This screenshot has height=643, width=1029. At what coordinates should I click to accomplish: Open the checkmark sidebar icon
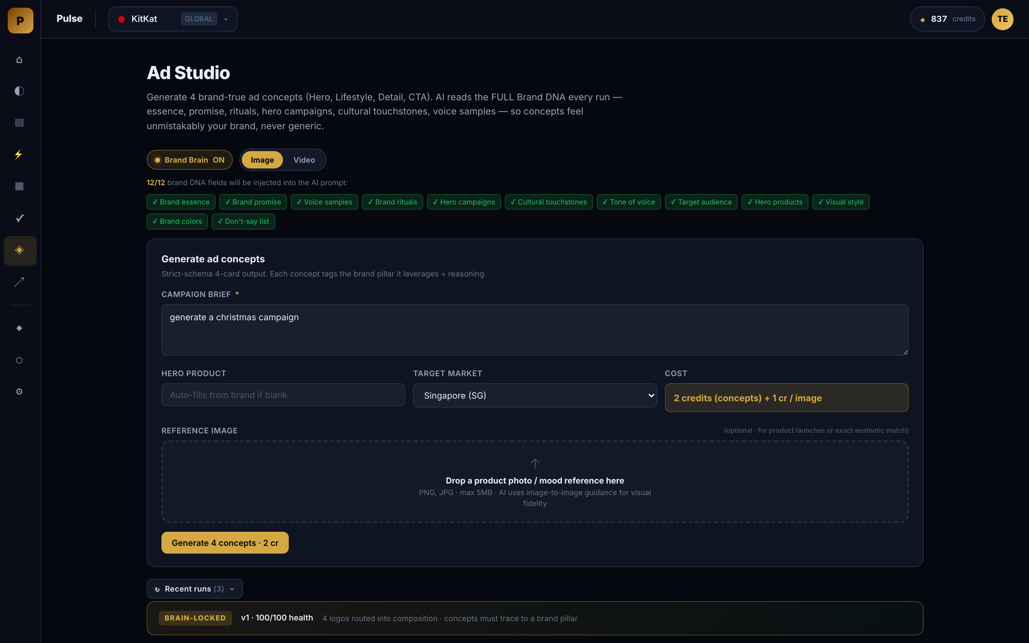pyautogui.click(x=19, y=218)
